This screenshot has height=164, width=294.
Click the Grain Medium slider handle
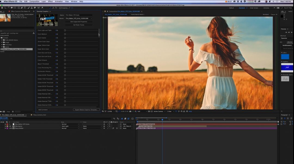[65, 34]
